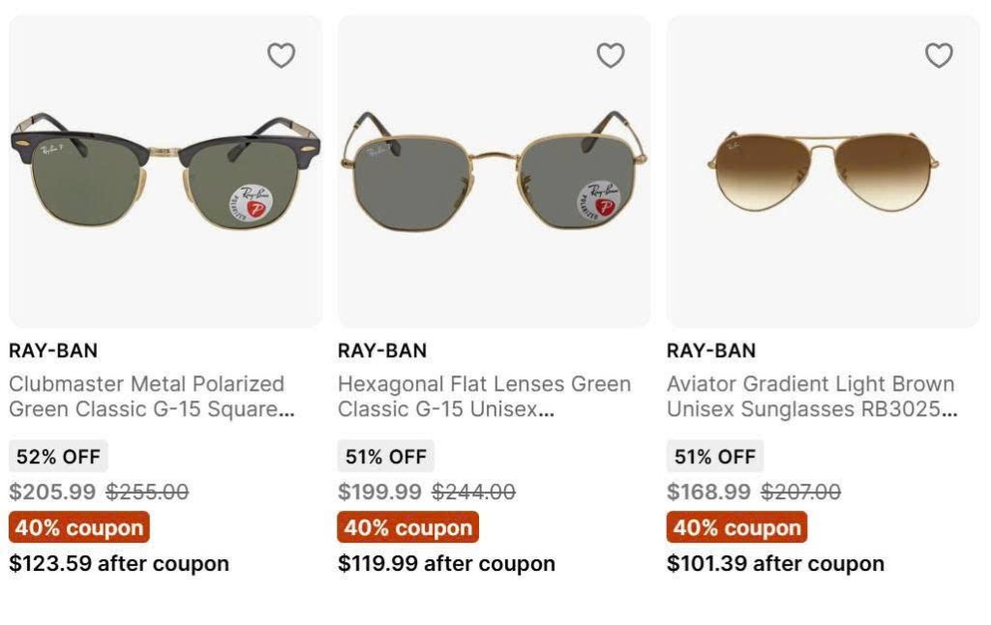
Task: Apply 40% coupon on Aviator sunglasses
Action: click(737, 527)
